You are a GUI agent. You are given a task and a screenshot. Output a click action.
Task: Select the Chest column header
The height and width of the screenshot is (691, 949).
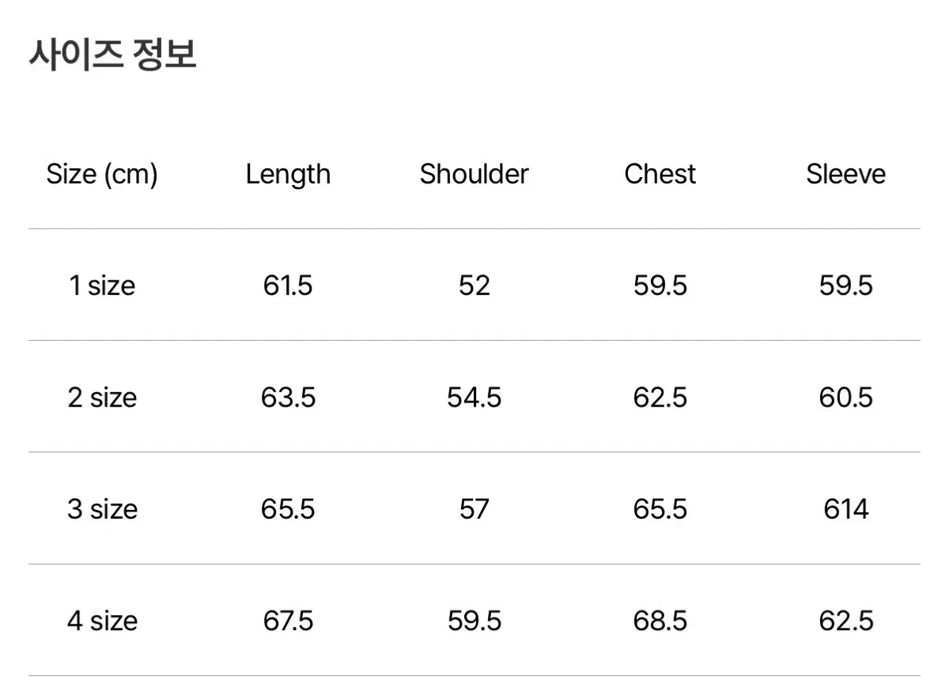(x=660, y=174)
